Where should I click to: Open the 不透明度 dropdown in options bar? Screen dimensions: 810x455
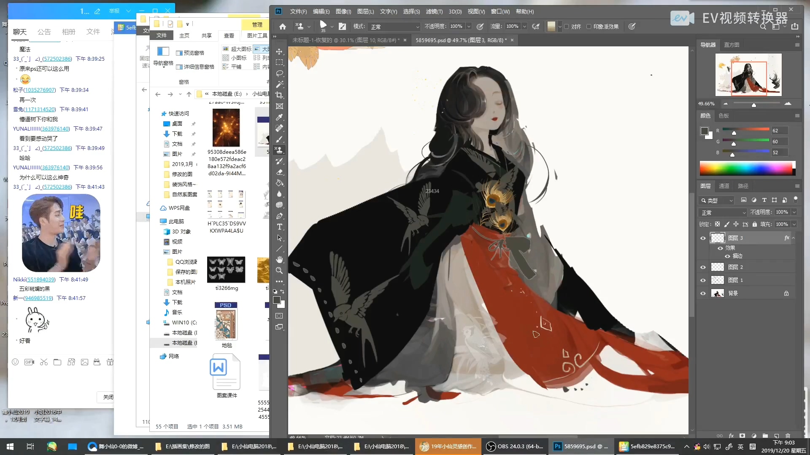coord(469,27)
